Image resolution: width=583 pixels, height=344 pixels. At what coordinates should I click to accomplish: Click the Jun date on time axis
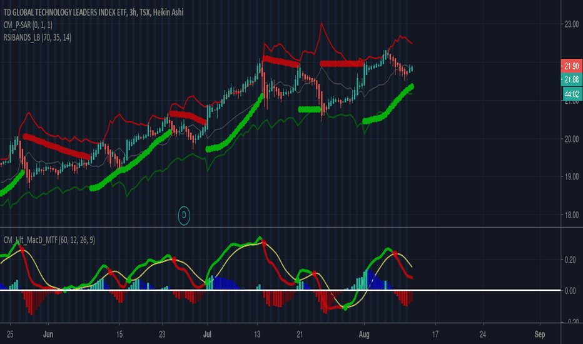click(48, 334)
